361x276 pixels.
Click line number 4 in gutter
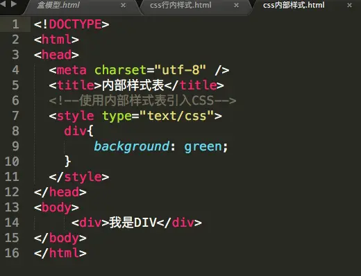(x=15, y=70)
